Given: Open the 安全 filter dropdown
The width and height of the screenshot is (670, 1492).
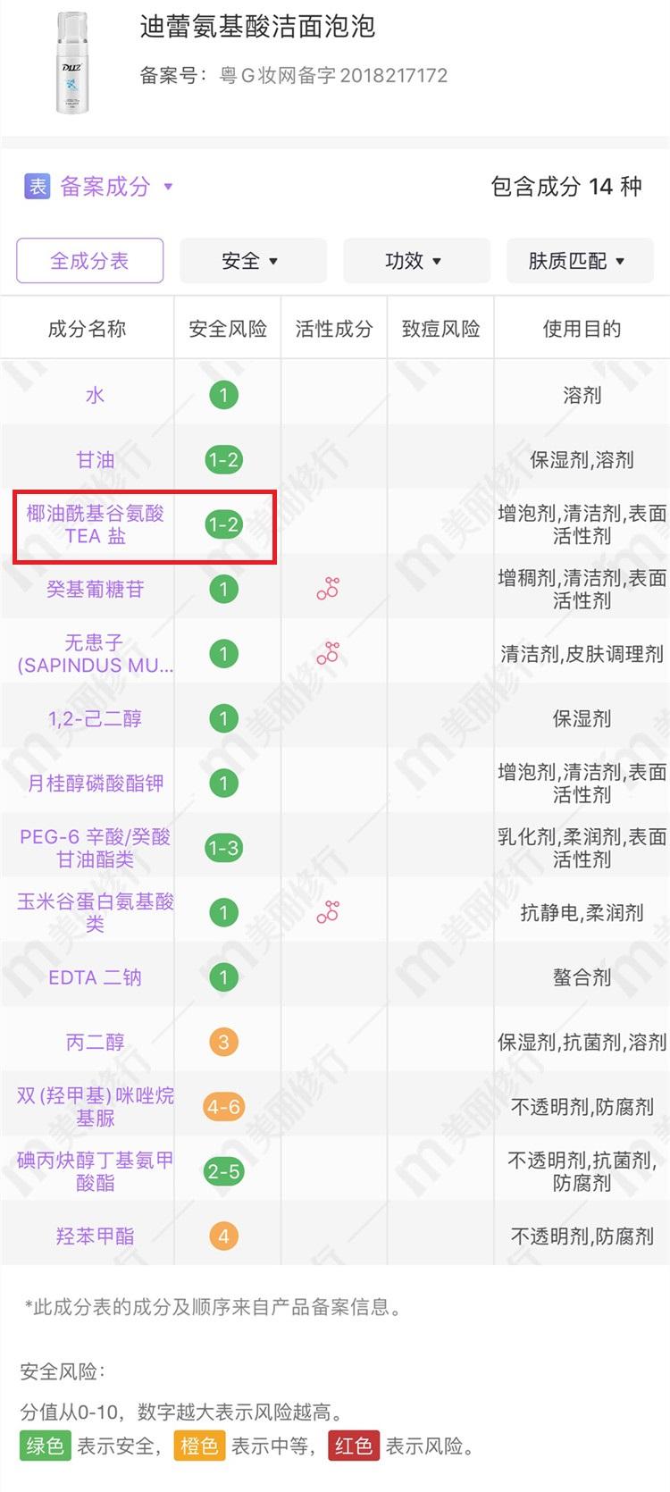Looking at the screenshot, I should [x=253, y=261].
